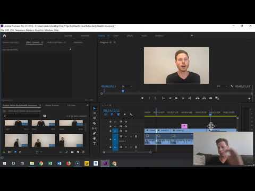
Task: Switch to the Effect Controls tab
Action: (x=33, y=42)
